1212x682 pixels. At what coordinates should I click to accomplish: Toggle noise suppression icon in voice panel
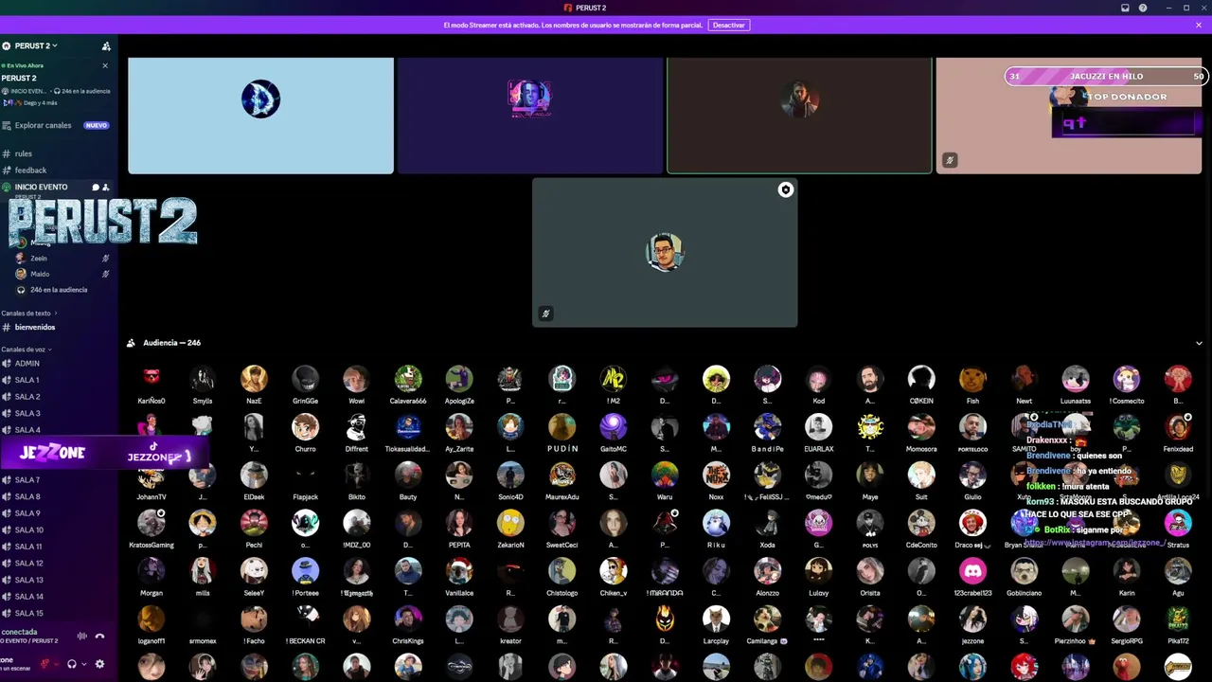[x=82, y=637]
